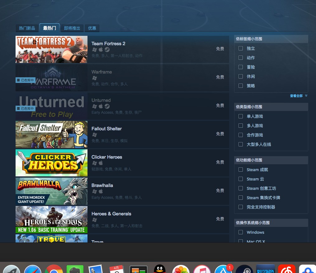This screenshot has height=273, width=316.
Task: Click the SteamOS icon under Team Fortress 2
Action: [107, 50]
